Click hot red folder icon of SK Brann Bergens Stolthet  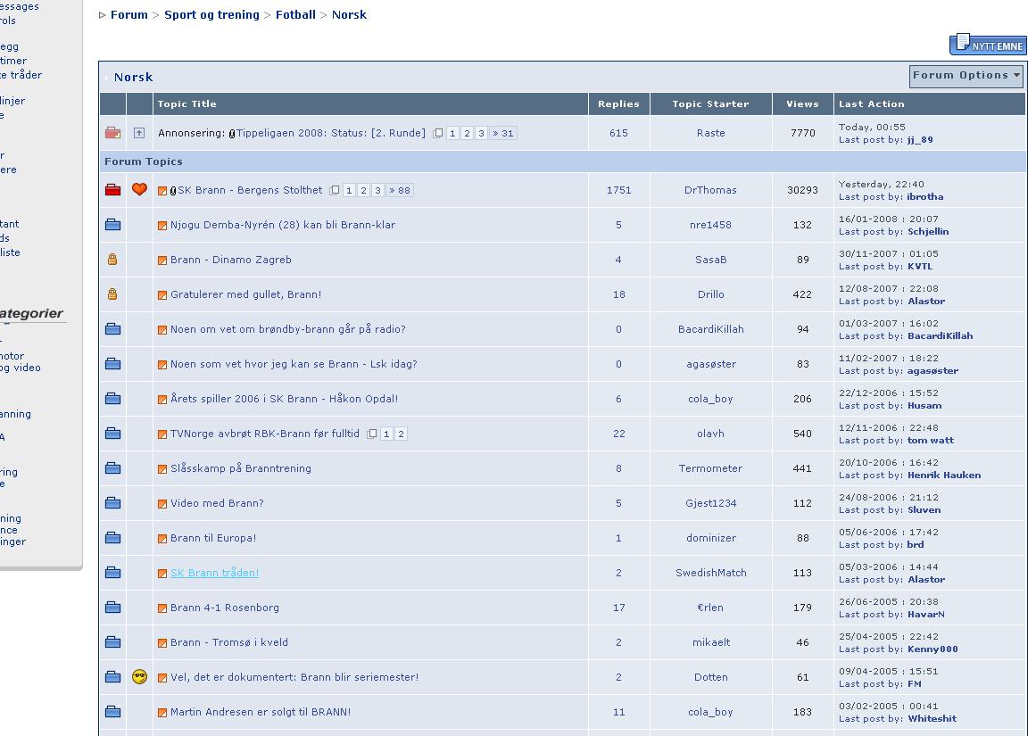113,190
